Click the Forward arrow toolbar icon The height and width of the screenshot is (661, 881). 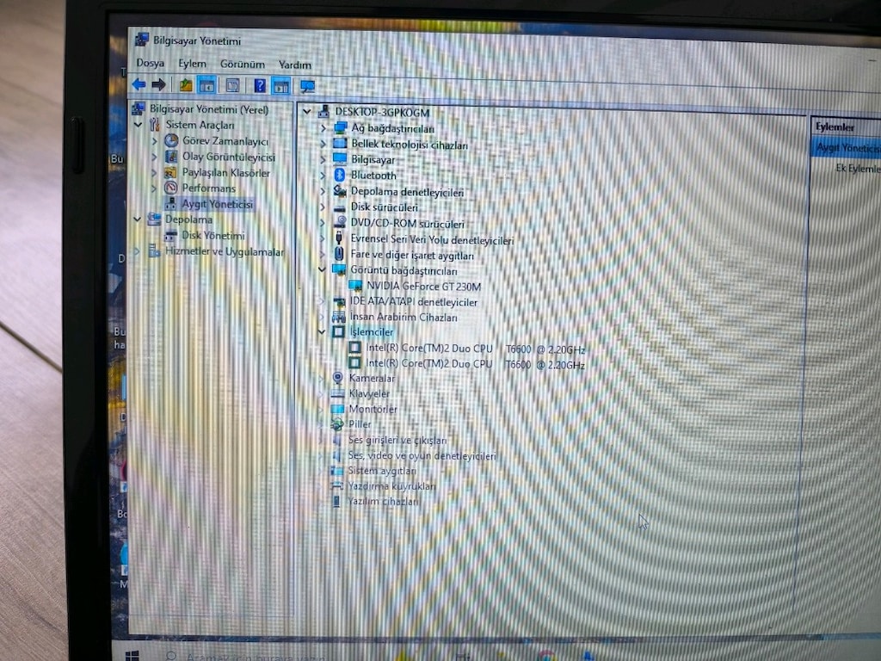pyautogui.click(x=158, y=85)
